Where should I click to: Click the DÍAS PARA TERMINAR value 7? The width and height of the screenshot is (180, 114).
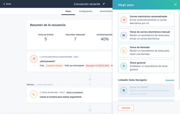75,39
